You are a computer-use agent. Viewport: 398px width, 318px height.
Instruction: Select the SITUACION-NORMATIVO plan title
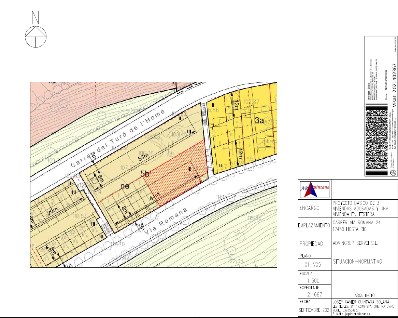click(357, 262)
